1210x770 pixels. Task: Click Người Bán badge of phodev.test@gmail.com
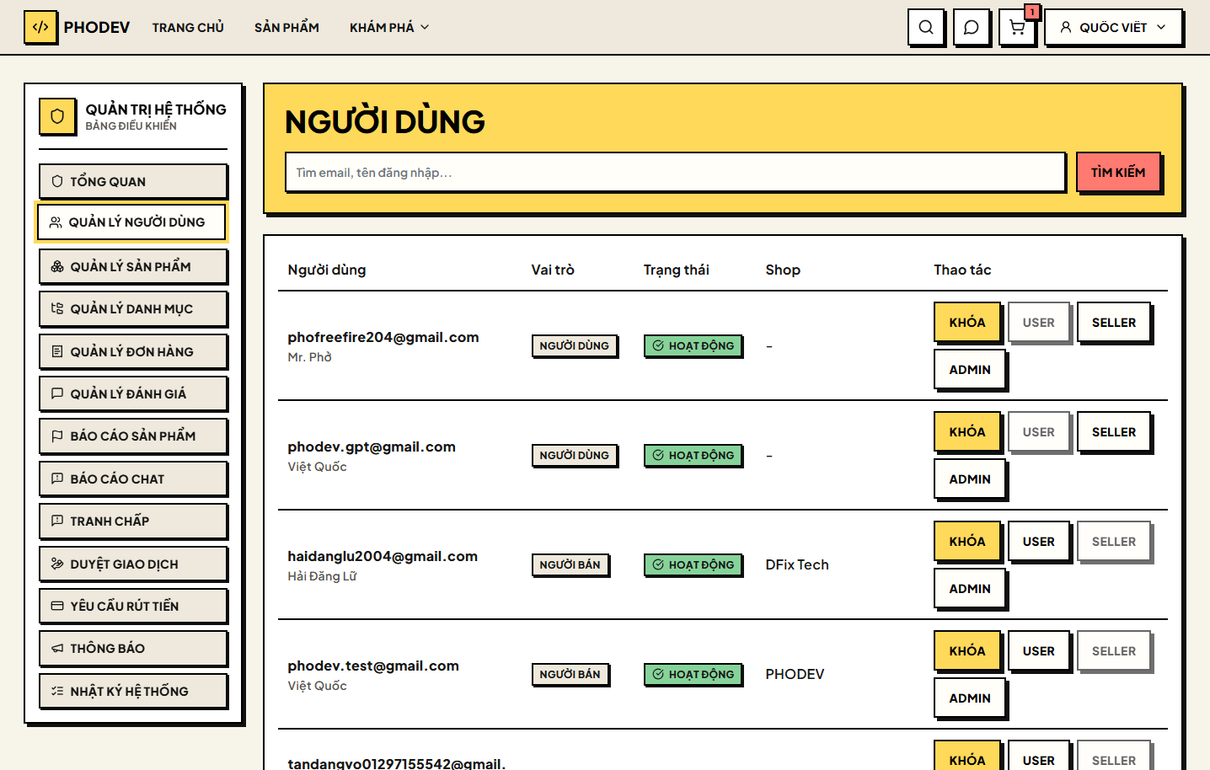570,674
